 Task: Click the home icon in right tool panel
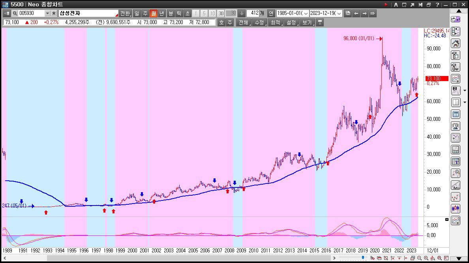[456, 44]
